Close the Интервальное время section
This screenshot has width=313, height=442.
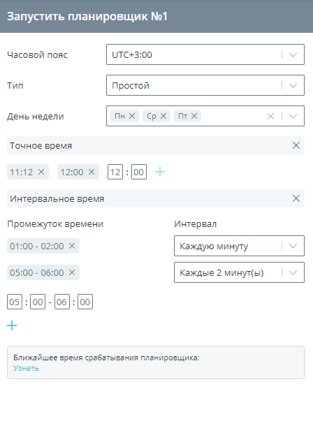point(296,198)
